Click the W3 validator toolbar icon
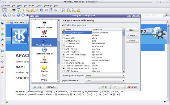The height and width of the screenshot is (105, 170). (46, 10)
